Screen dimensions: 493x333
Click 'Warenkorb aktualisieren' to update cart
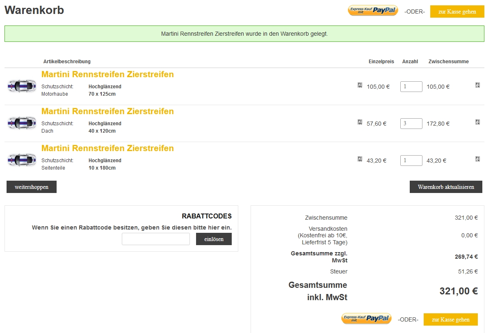[446, 187]
